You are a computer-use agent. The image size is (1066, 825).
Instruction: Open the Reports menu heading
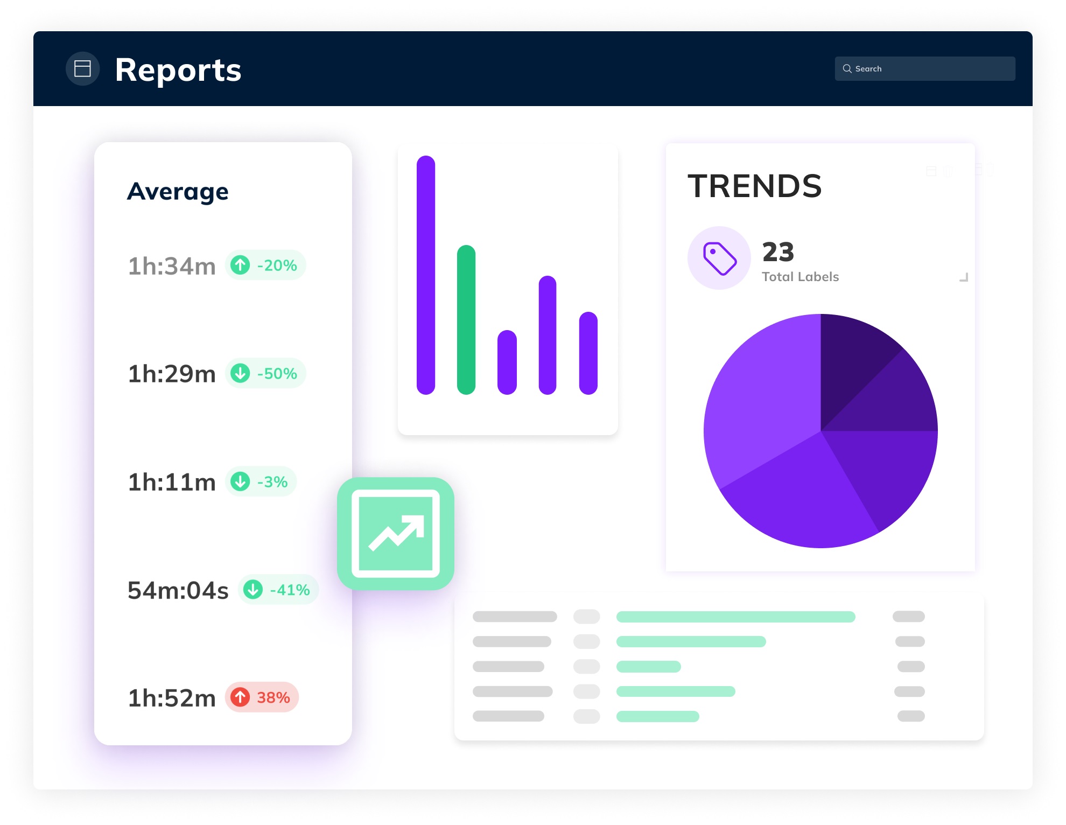(178, 69)
